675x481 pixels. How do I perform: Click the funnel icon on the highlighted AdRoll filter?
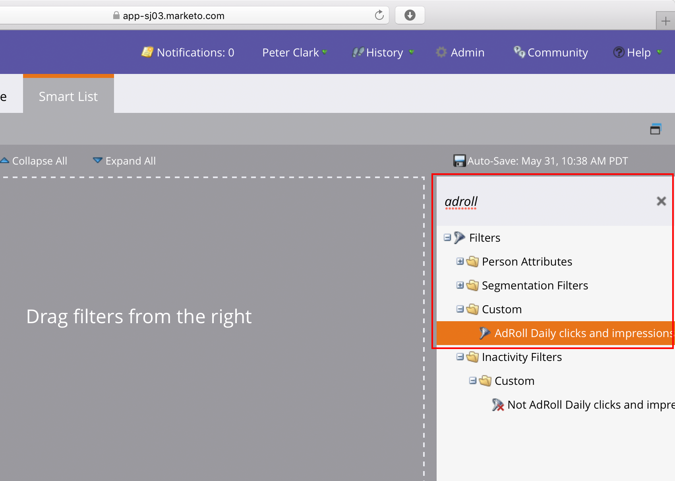[x=485, y=333]
